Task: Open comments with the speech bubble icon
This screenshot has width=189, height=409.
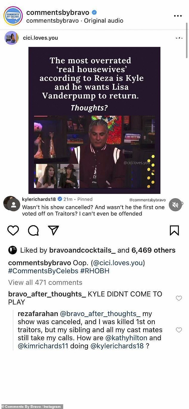Action: (33, 231)
